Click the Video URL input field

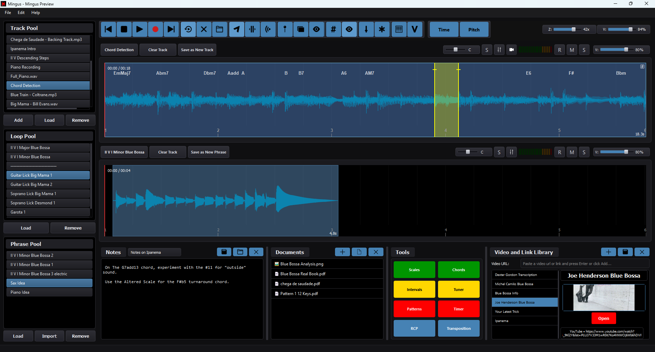(x=585, y=264)
